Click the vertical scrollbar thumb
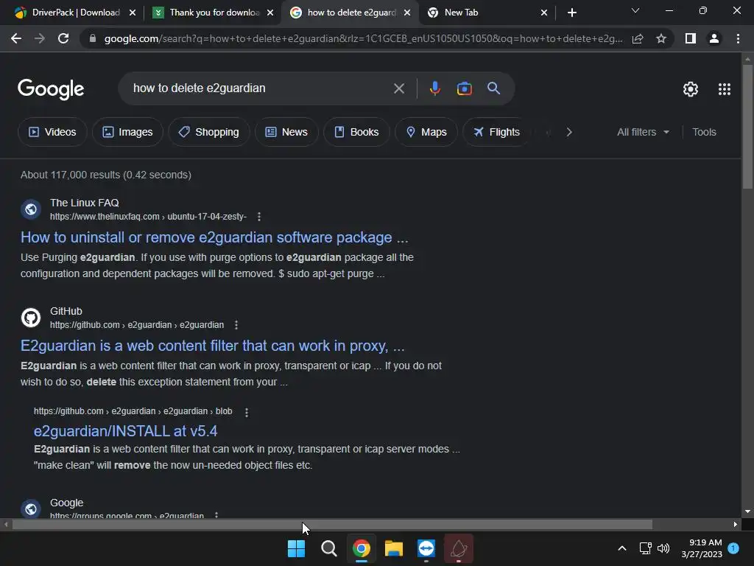 [747, 127]
